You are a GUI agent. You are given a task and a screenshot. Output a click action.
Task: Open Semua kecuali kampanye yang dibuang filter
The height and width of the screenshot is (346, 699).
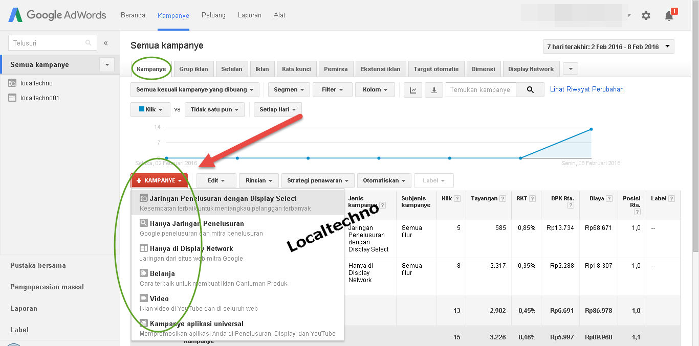pyautogui.click(x=195, y=89)
